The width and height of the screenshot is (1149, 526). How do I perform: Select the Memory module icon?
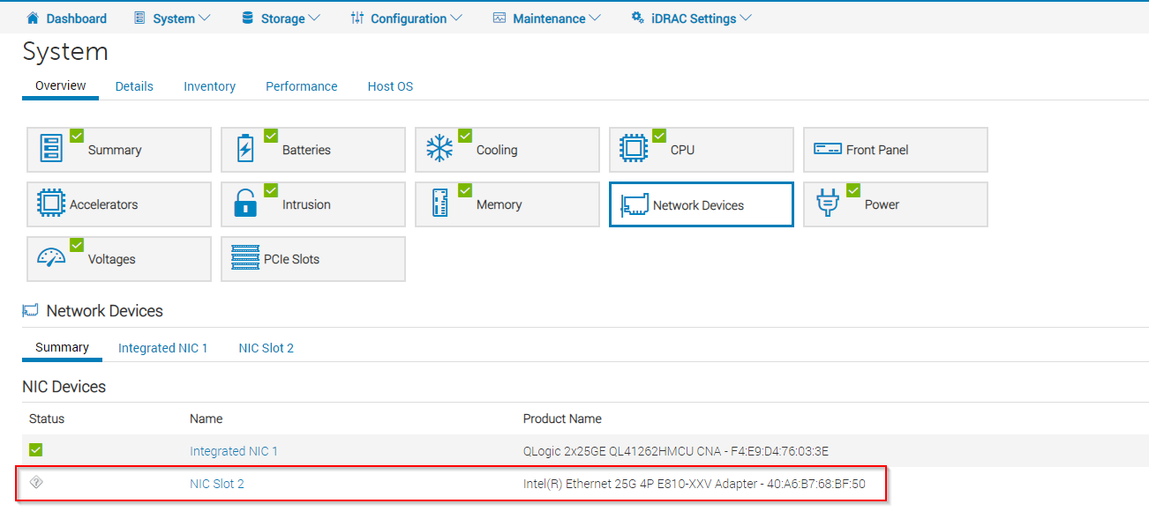tap(442, 204)
